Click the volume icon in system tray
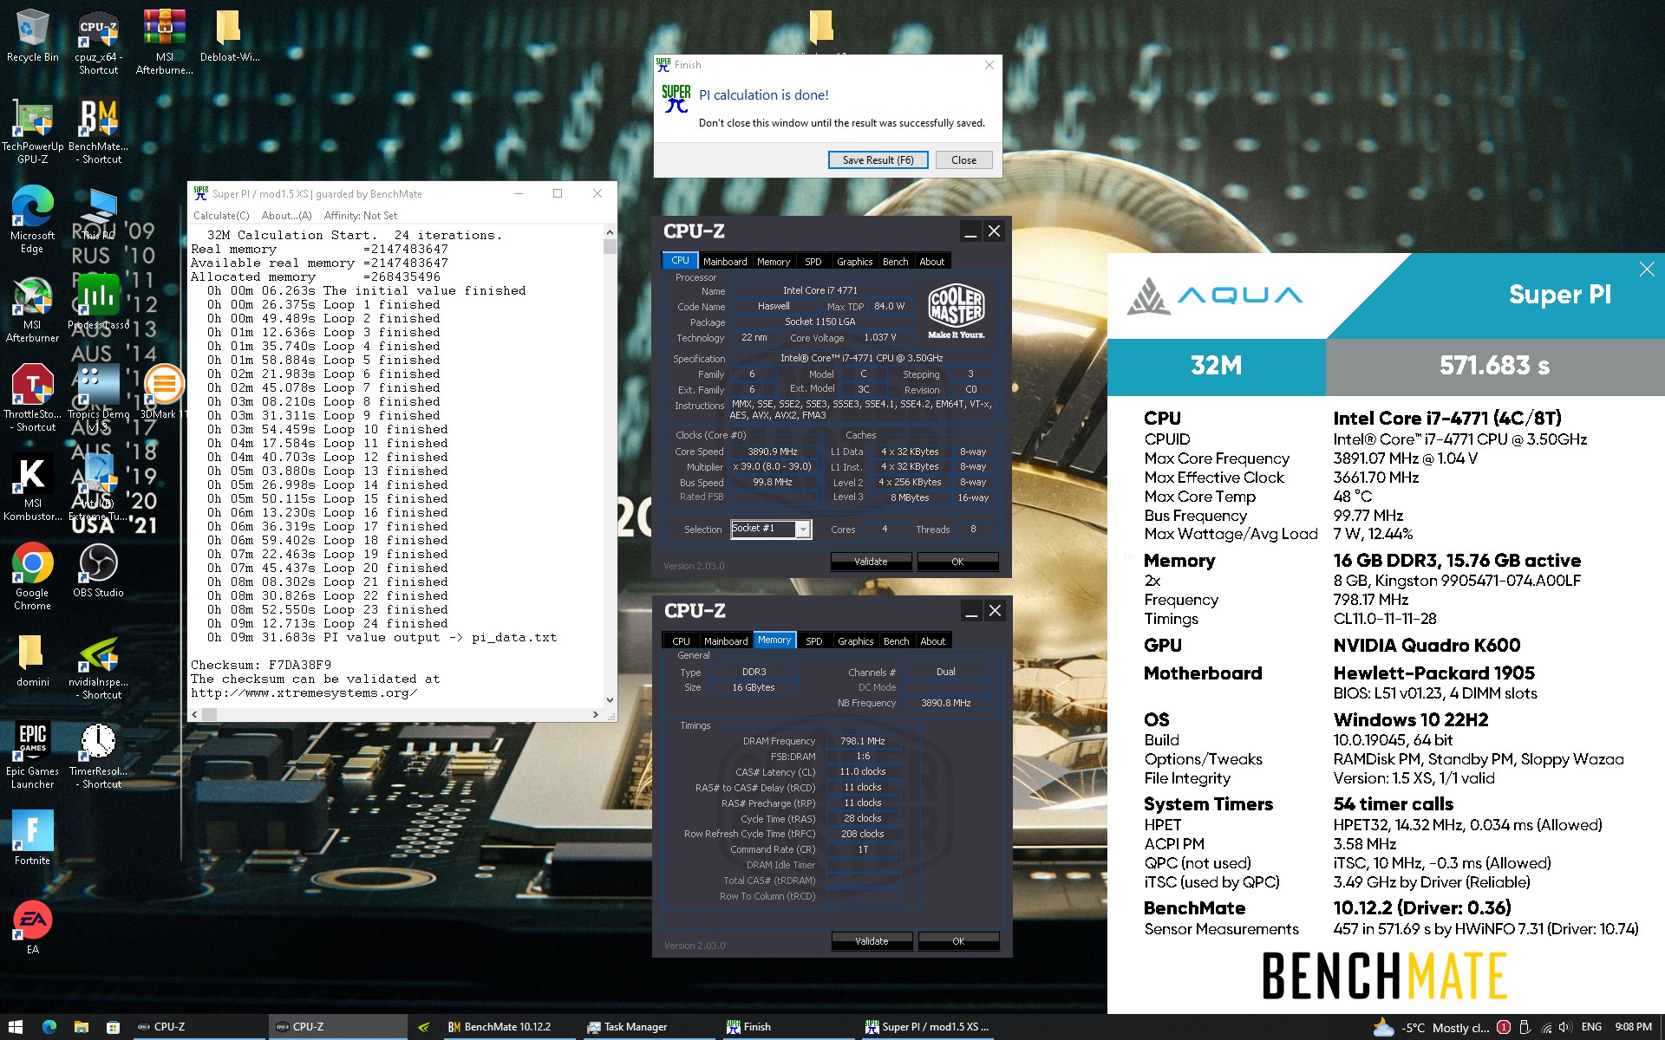The image size is (1665, 1040). pyautogui.click(x=1564, y=1027)
